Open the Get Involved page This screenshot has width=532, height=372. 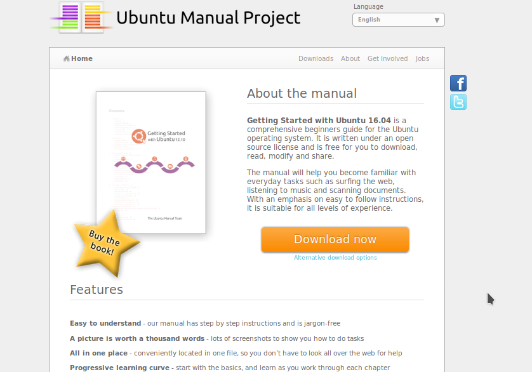coord(387,58)
